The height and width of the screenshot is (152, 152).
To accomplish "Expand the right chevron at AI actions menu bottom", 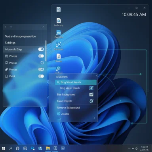I will point(94,118).
